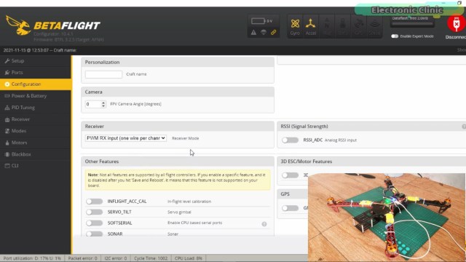Toggle the 3D ESC/Motor Features switch
The width and height of the screenshot is (466, 262).
click(290, 175)
